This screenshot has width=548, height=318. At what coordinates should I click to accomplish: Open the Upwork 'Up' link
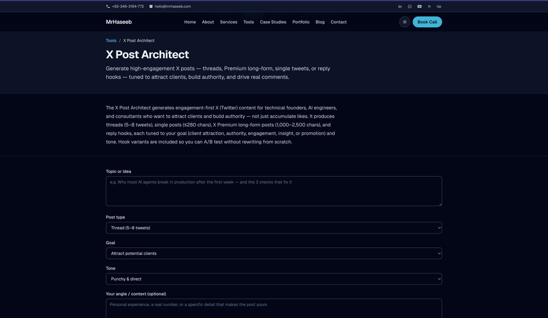[439, 6]
